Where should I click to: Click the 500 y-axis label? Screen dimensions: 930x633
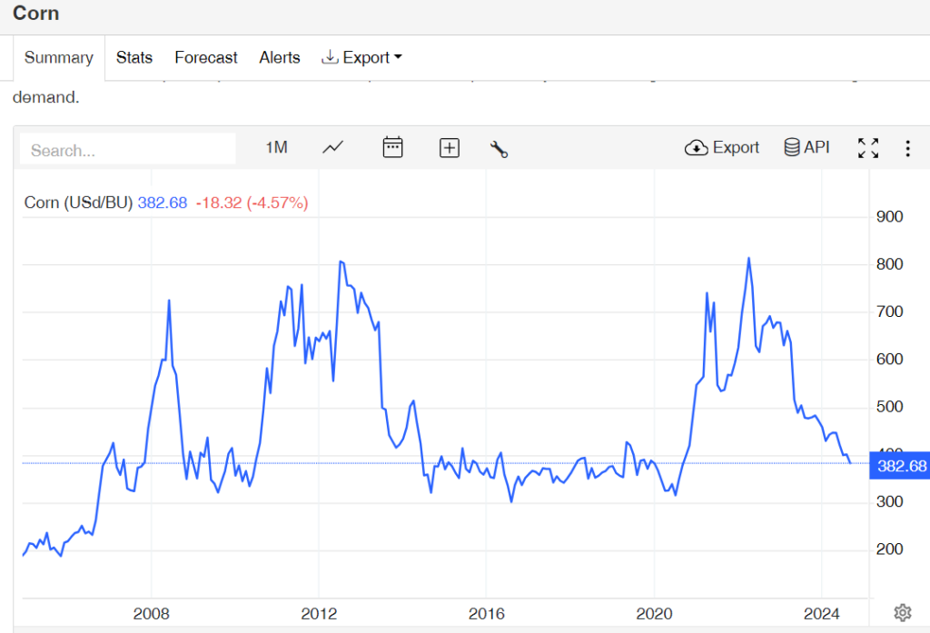890,406
